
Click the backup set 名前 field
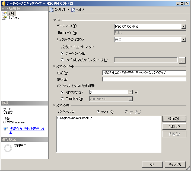coord(144,73)
